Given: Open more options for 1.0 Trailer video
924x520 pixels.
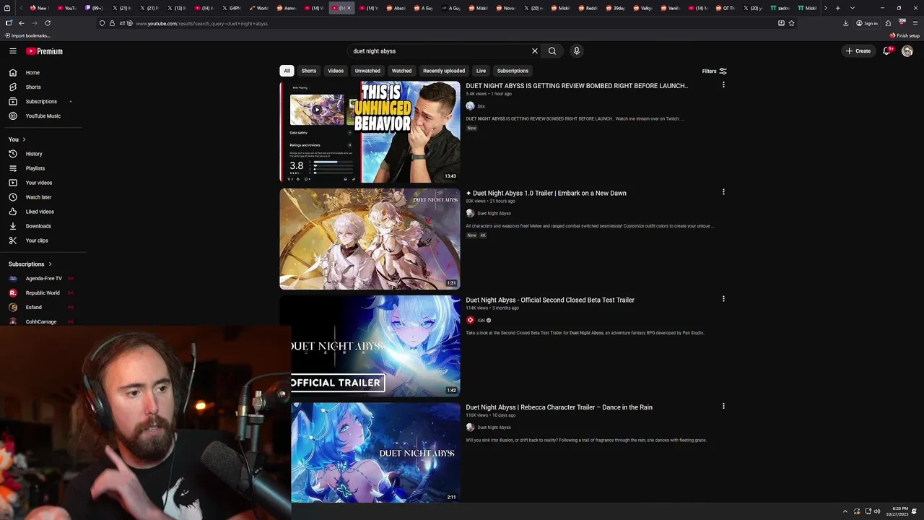Looking at the screenshot, I should [723, 192].
